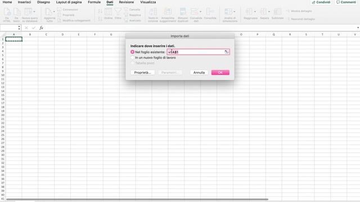
Task: Open the Commenti button
Action: click(x=346, y=2)
